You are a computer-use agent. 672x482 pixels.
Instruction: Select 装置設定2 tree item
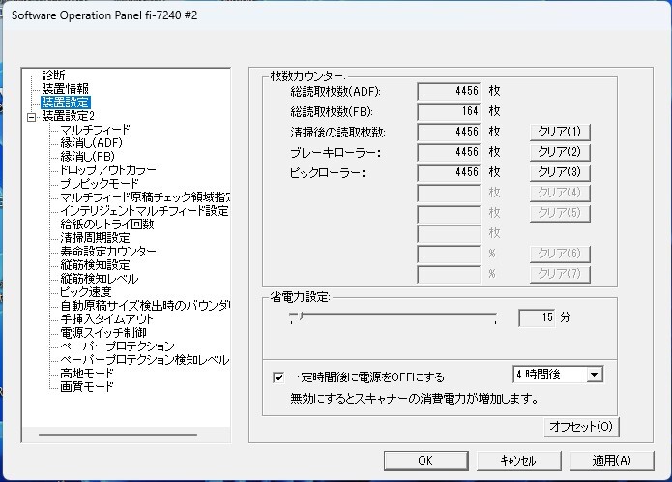point(68,116)
